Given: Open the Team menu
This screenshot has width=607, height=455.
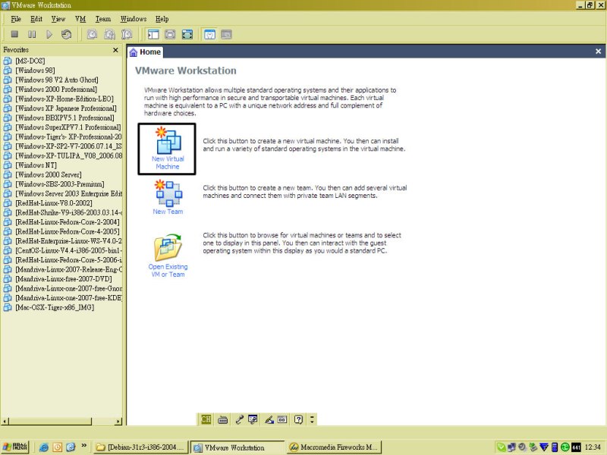Looking at the screenshot, I should tap(103, 19).
